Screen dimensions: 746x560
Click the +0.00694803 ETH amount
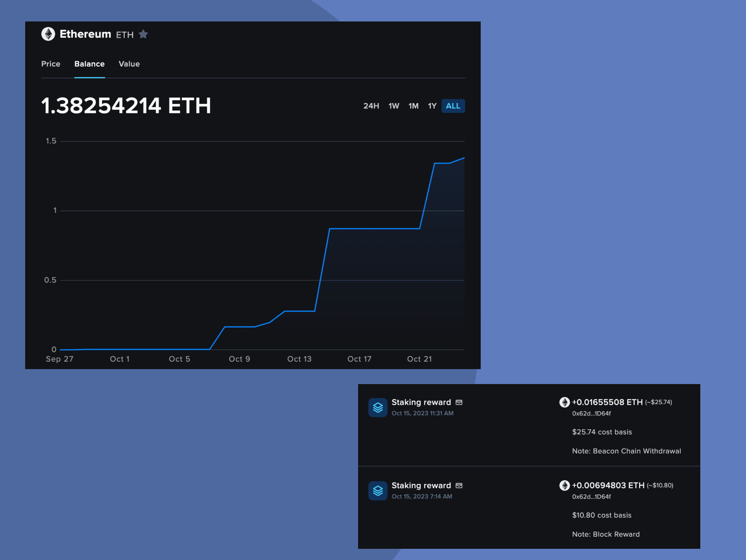[608, 485]
